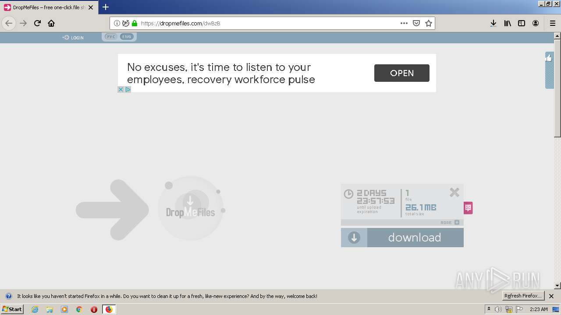Select Firefox taskbar button
561x315 pixels.
(109, 309)
